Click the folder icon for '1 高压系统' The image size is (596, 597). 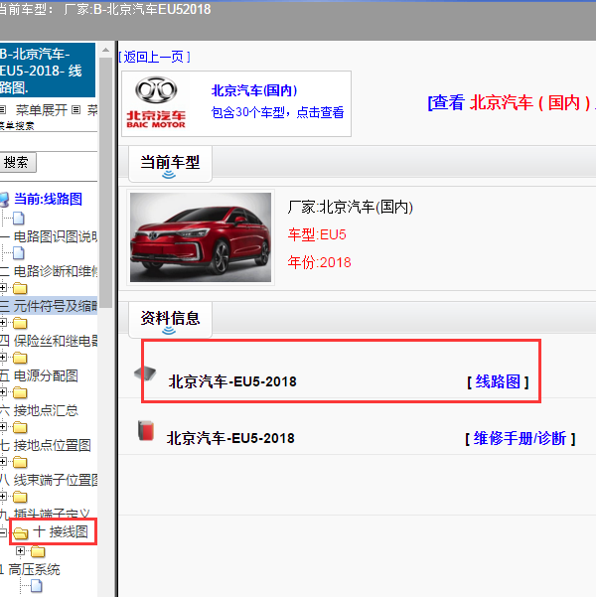pos(38,551)
